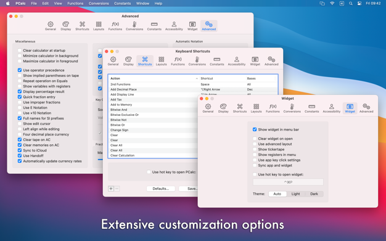
Task: Check Show tickertape in Widget window
Action: 255,149
